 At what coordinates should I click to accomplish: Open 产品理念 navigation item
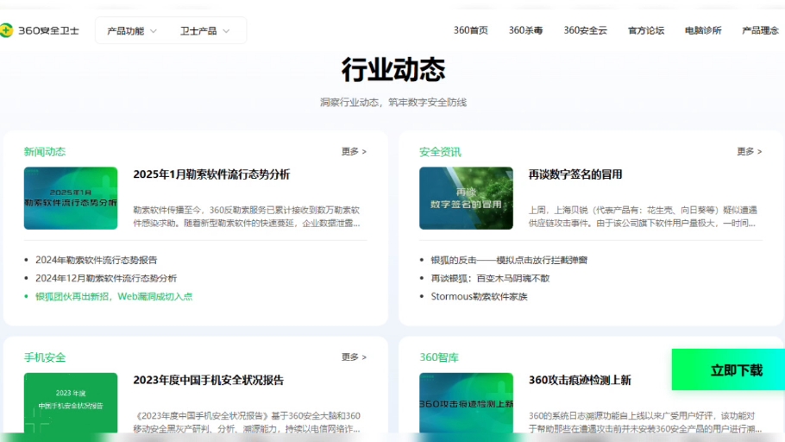tap(760, 30)
